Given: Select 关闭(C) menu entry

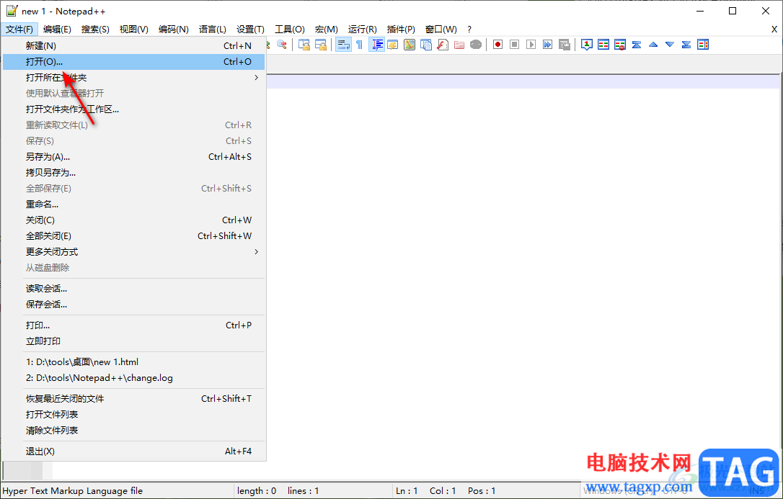Looking at the screenshot, I should [134, 220].
